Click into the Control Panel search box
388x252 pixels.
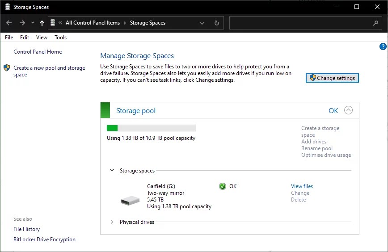[299, 23]
